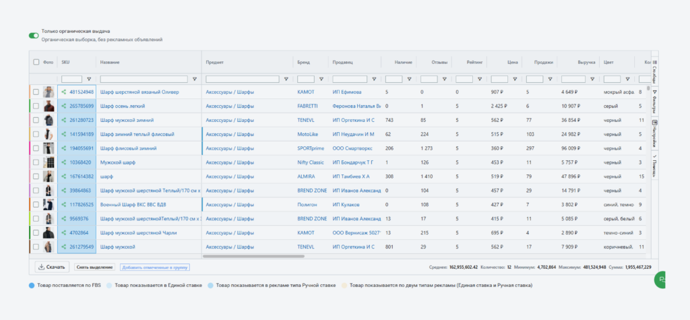Click share icon beside SKU 194055691
690x320 pixels.
click(x=64, y=148)
